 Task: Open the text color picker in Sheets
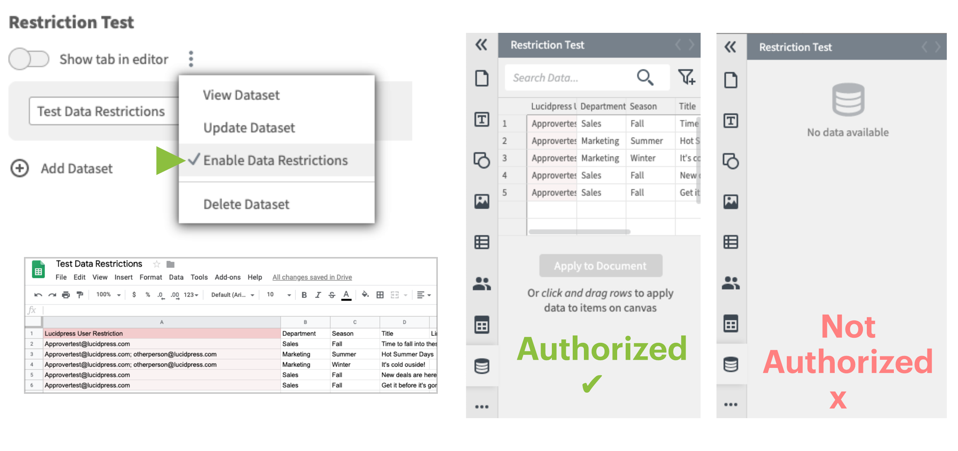pyautogui.click(x=346, y=295)
